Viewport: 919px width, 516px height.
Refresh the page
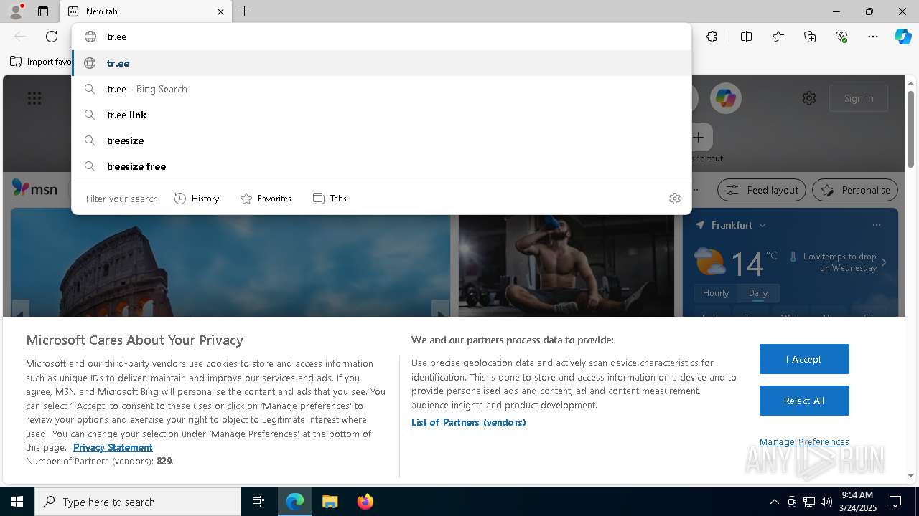[52, 37]
